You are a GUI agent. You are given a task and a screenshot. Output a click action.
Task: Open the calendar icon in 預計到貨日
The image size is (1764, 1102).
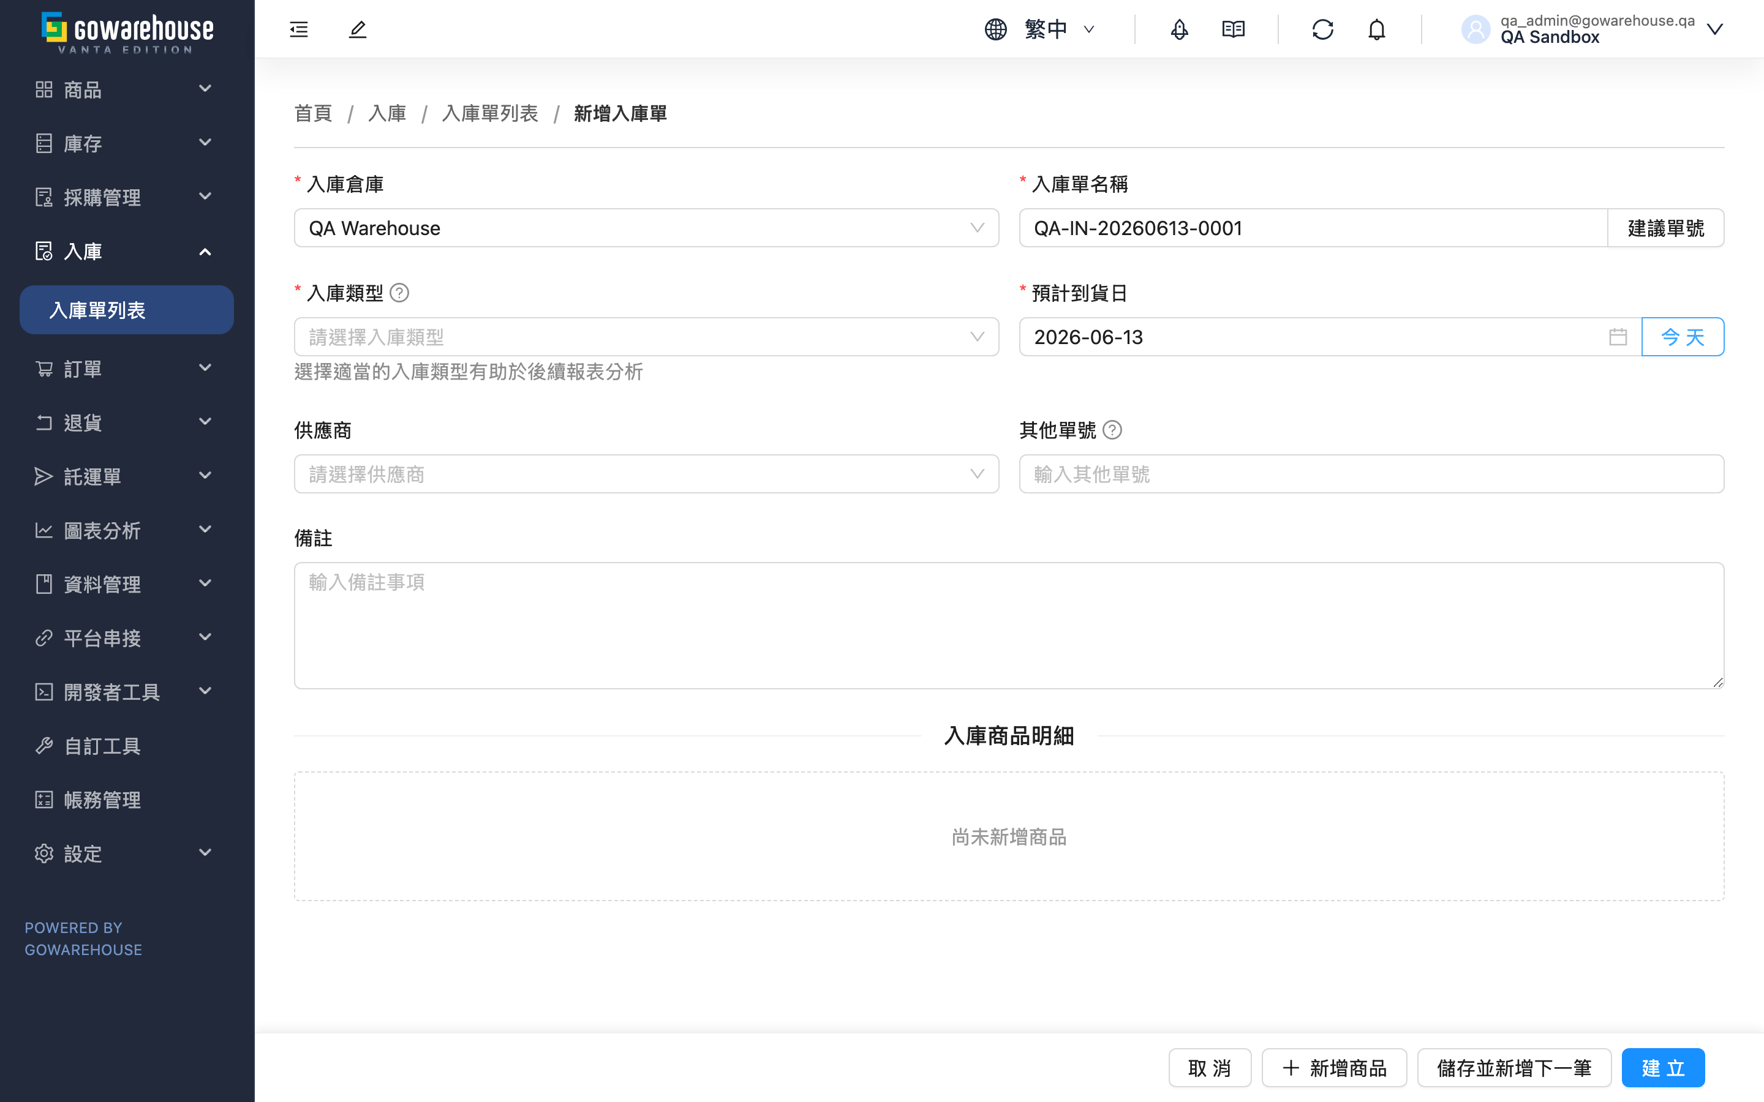tap(1618, 337)
